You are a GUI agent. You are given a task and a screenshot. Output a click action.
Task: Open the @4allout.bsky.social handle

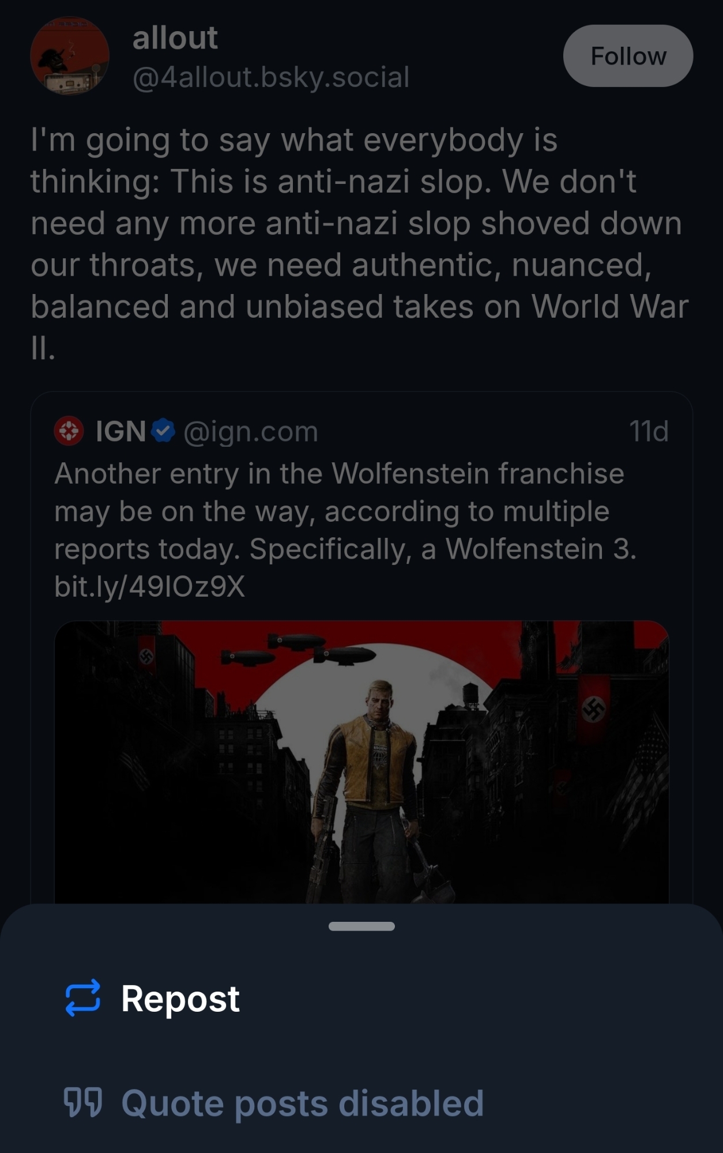coord(270,77)
